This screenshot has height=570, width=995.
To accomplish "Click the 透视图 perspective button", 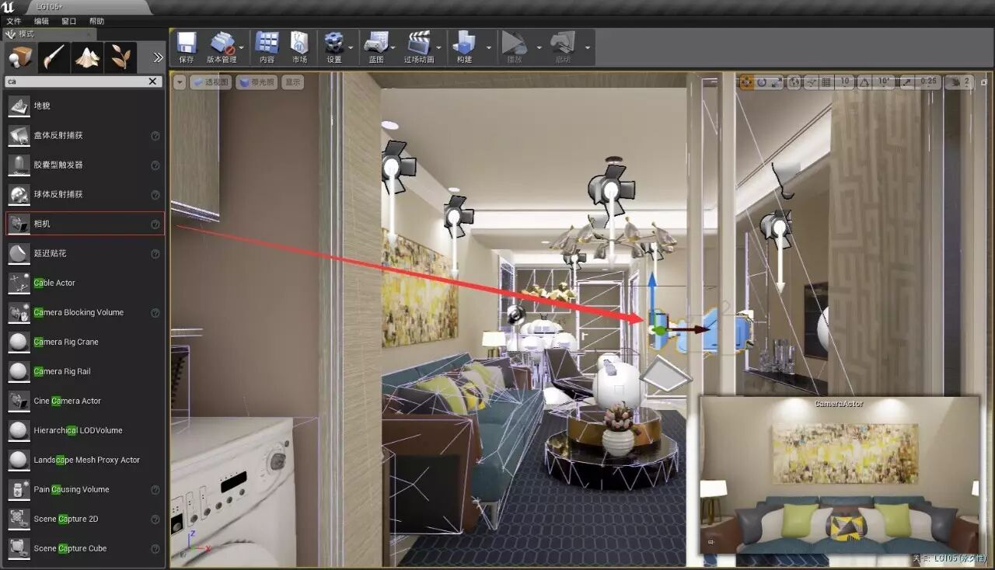I will point(211,82).
